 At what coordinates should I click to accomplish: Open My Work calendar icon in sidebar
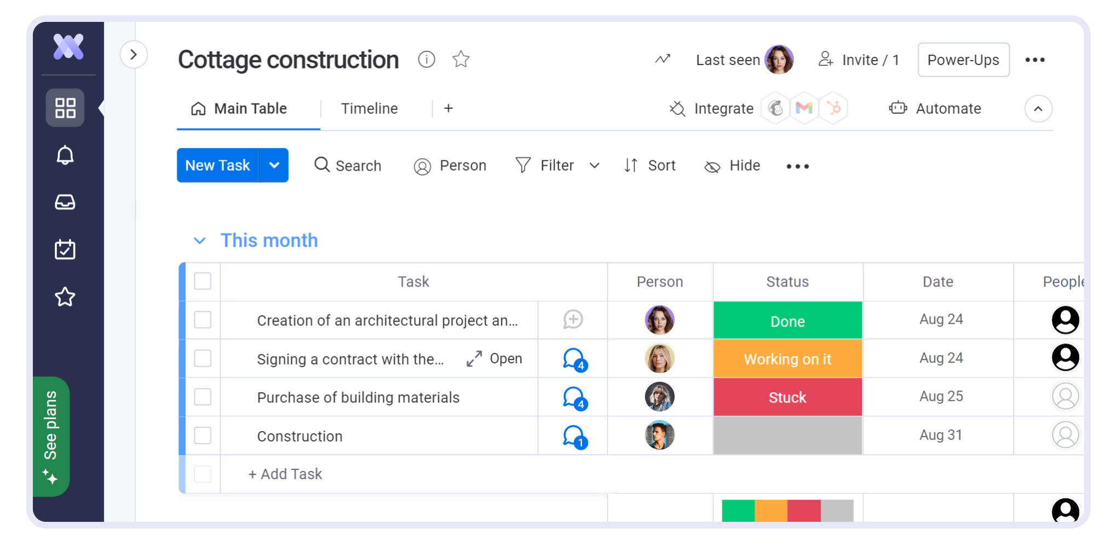(x=65, y=249)
